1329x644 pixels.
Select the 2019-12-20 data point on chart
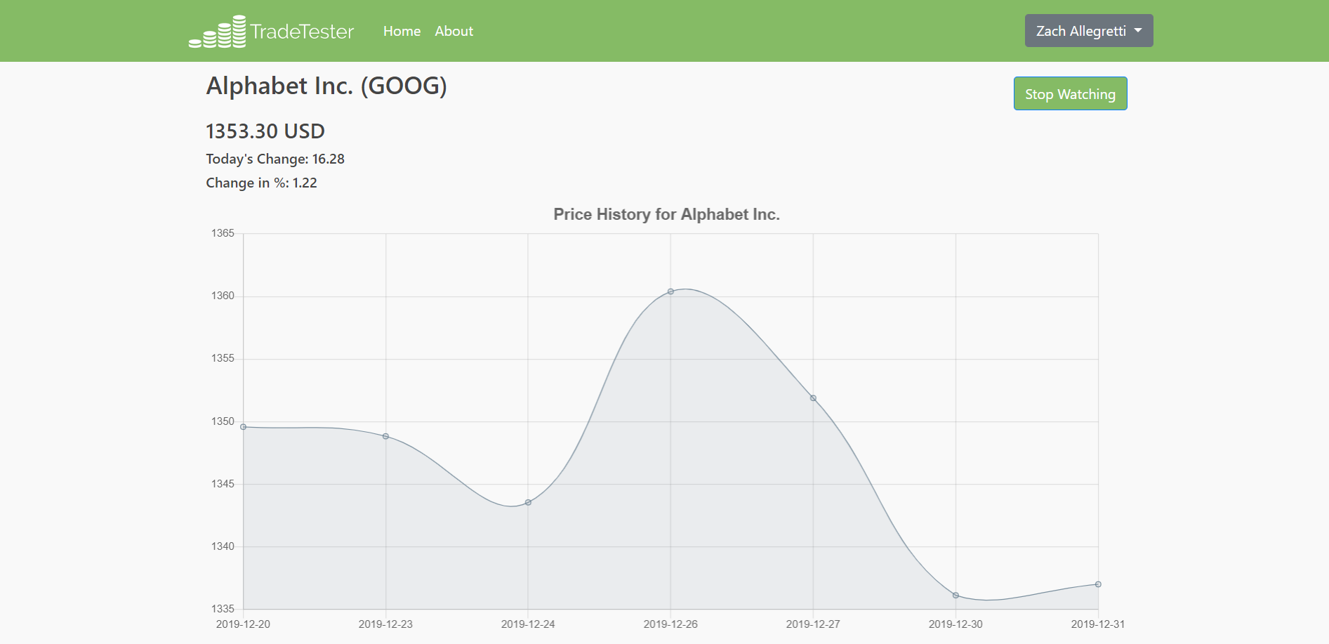pyautogui.click(x=244, y=427)
